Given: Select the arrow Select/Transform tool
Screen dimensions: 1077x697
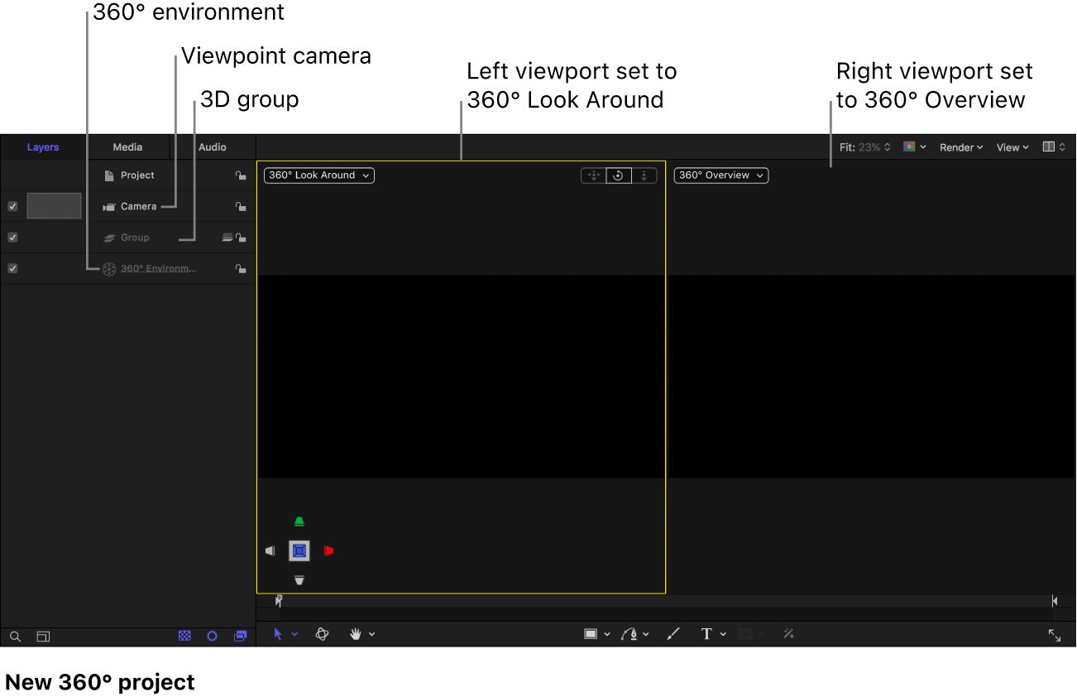Looking at the screenshot, I should point(278,634).
